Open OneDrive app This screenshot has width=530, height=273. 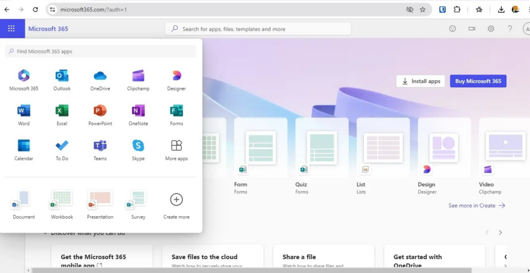(100, 80)
